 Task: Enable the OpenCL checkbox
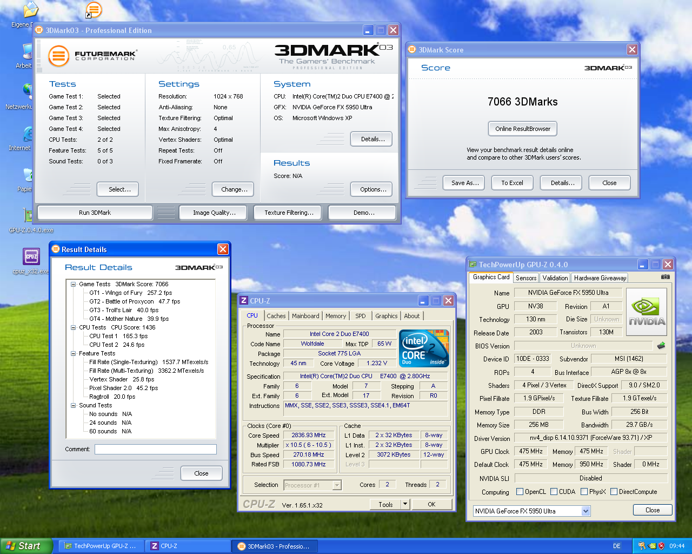pos(520,492)
